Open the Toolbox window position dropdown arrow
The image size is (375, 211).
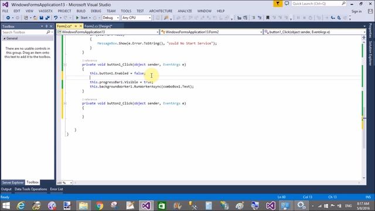[x=42, y=26]
